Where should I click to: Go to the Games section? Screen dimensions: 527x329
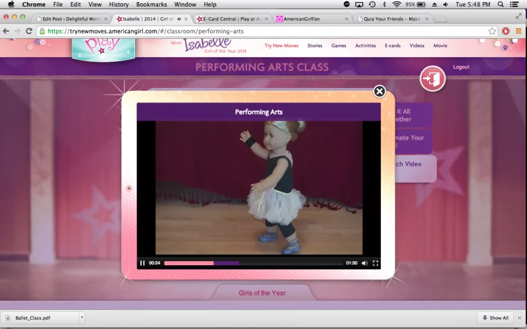tap(339, 45)
